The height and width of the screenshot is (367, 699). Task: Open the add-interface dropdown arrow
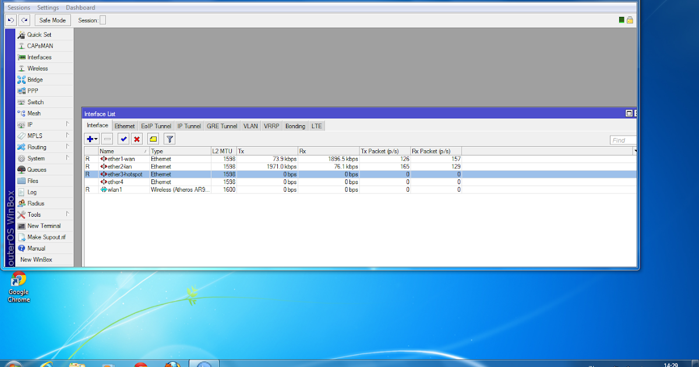pyautogui.click(x=95, y=139)
